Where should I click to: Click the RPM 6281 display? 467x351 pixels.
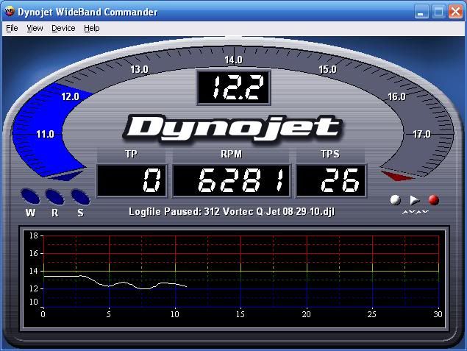pos(232,180)
